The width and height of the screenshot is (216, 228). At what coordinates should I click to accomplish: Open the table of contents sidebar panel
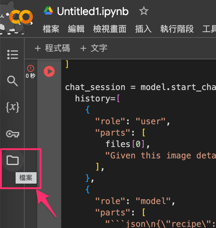pos(13,55)
